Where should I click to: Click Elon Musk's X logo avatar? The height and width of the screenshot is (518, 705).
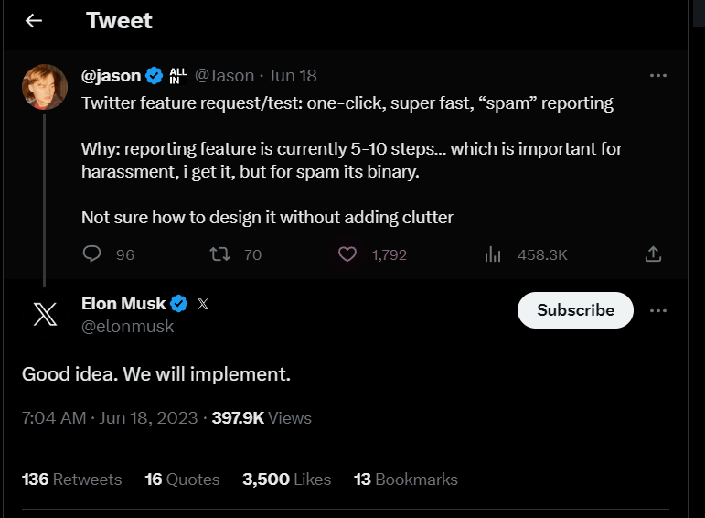45,314
